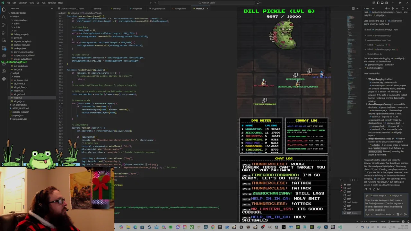The image size is (411, 231).
Task: Expand the images folder
Action: (17, 76)
